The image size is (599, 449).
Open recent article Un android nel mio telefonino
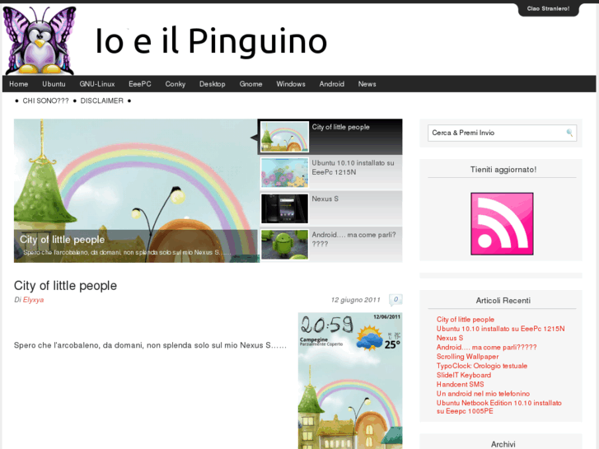484,394
